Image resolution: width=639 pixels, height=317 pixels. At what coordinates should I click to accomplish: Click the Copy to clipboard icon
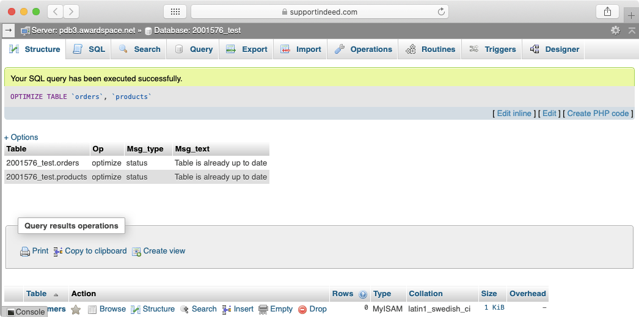pyautogui.click(x=58, y=251)
